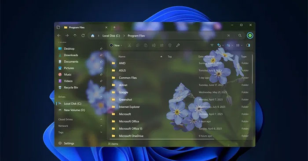Navigate up one folder level
308x161 pixels.
tap(75, 36)
